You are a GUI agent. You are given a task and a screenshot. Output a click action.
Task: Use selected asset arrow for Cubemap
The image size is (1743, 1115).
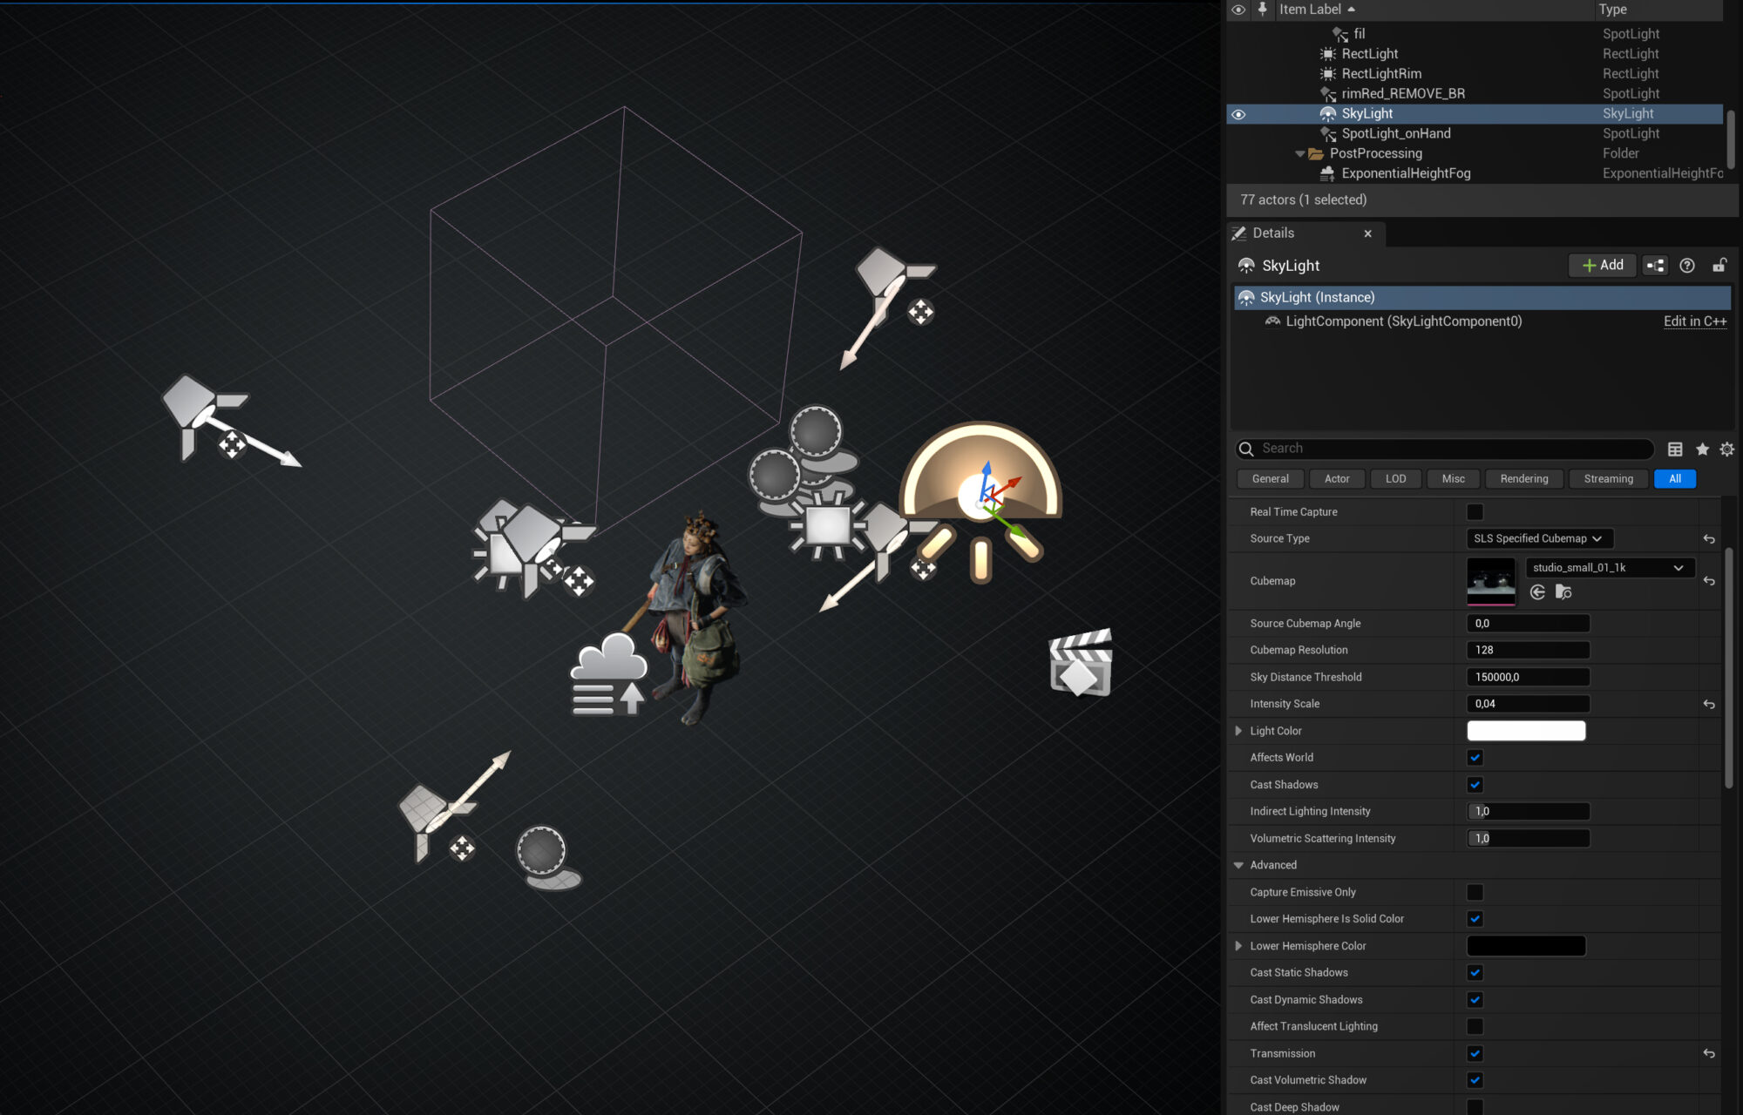coord(1537,592)
